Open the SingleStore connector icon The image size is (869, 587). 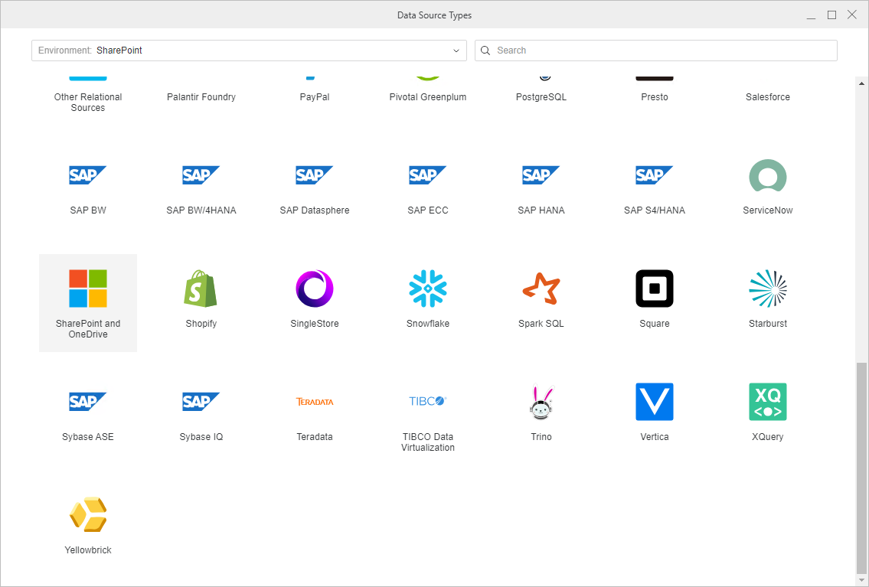pyautogui.click(x=315, y=289)
